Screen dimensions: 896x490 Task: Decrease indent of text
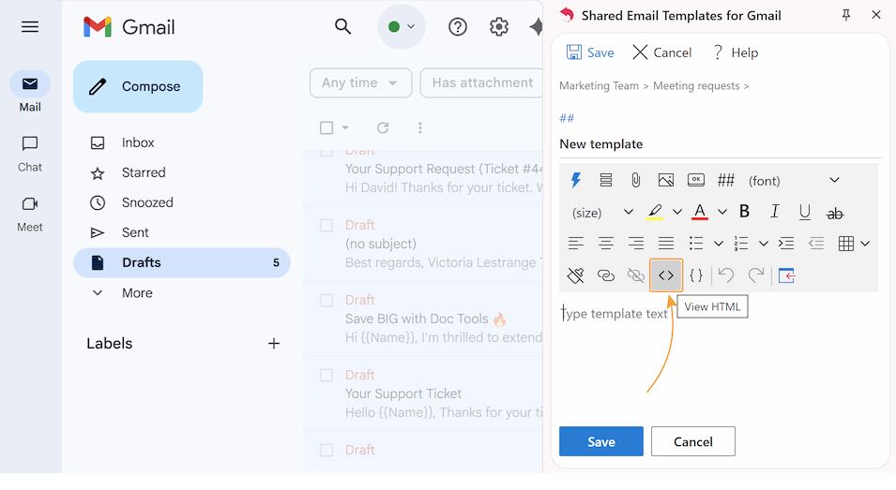[816, 244]
